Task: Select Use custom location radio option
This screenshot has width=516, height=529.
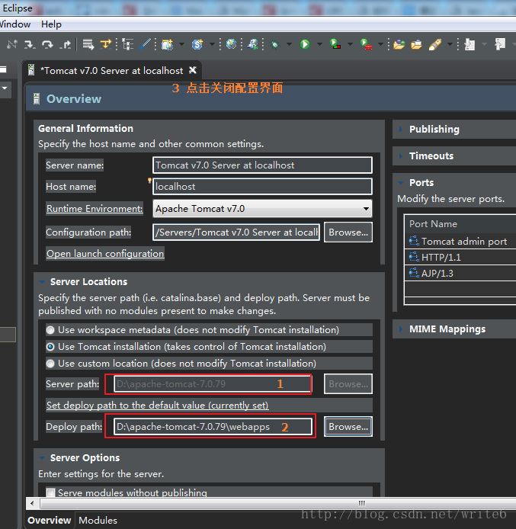Action: (50, 364)
